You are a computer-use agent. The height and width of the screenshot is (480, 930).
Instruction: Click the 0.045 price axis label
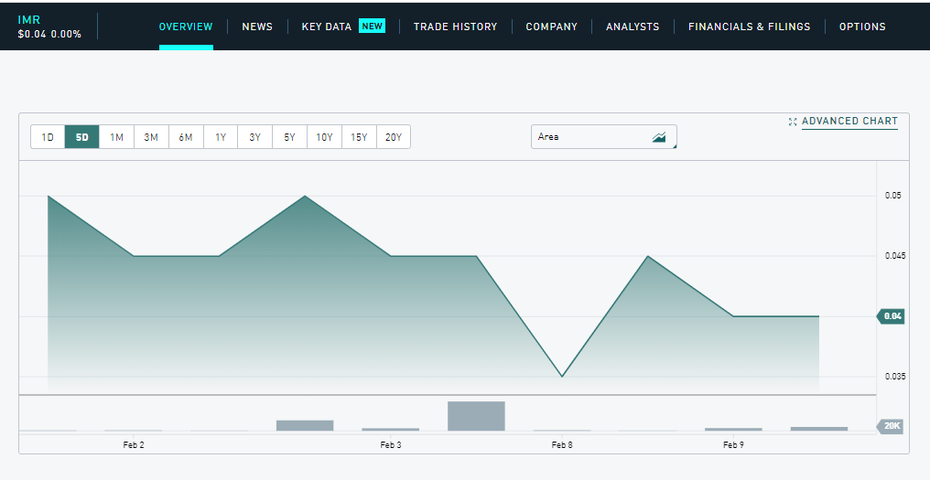pyautogui.click(x=895, y=256)
